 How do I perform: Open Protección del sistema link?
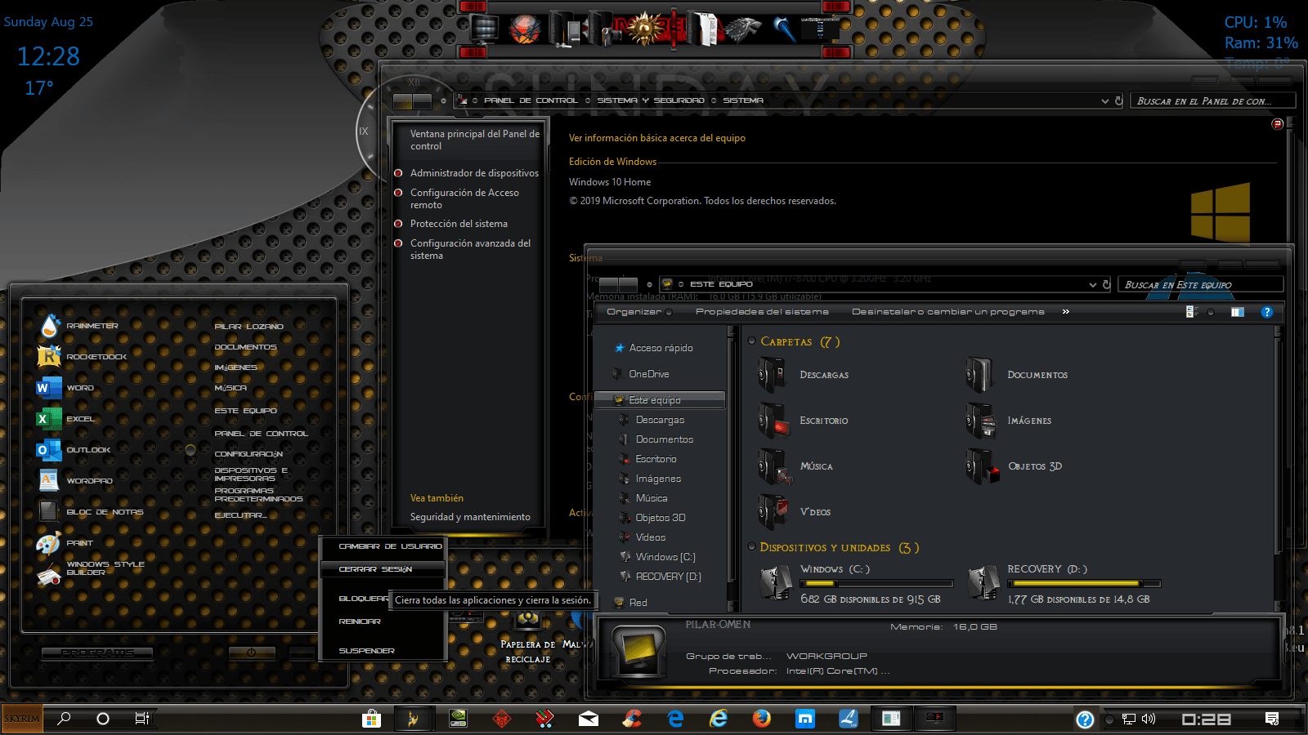tap(459, 224)
